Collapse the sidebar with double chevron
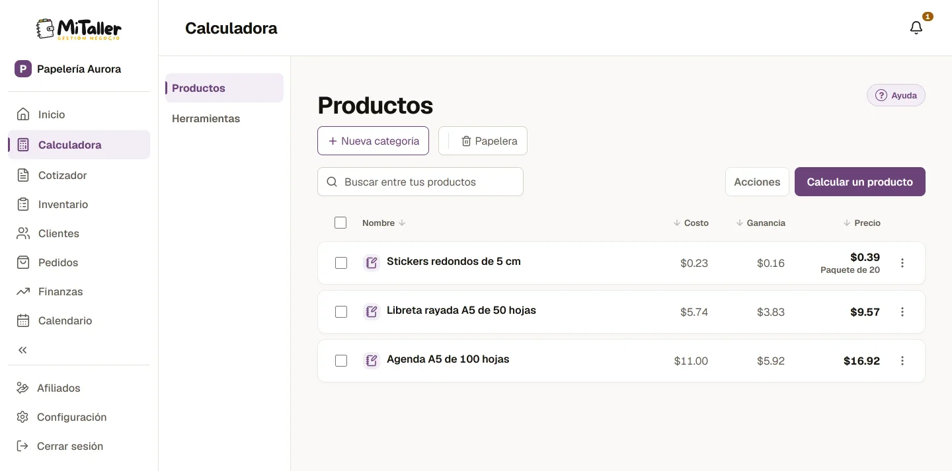952x471 pixels. pyautogui.click(x=22, y=350)
